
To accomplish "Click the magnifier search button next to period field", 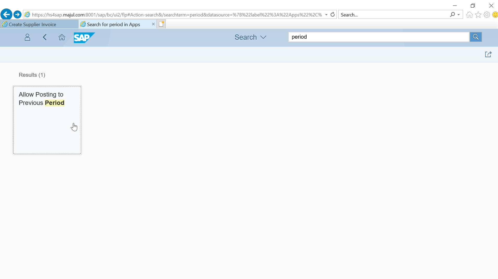I will [x=476, y=37].
